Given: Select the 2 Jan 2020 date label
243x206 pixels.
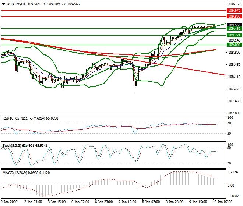Looking at the screenshot, I should (x=9, y=202).
